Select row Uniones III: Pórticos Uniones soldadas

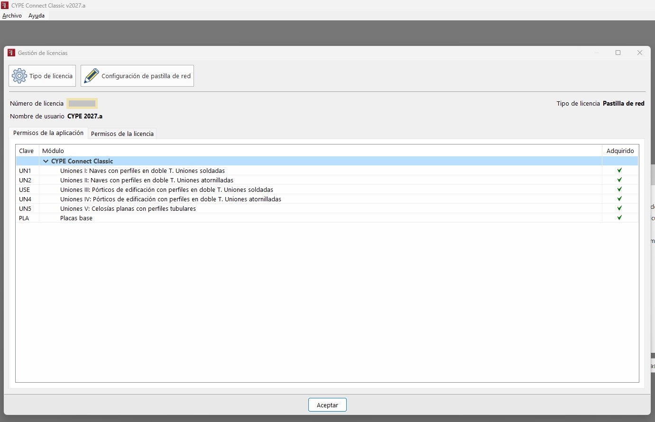327,189
